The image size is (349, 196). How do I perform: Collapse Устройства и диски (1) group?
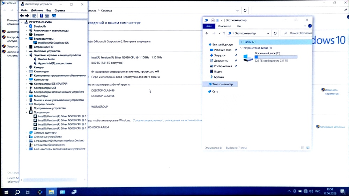coord(241,48)
